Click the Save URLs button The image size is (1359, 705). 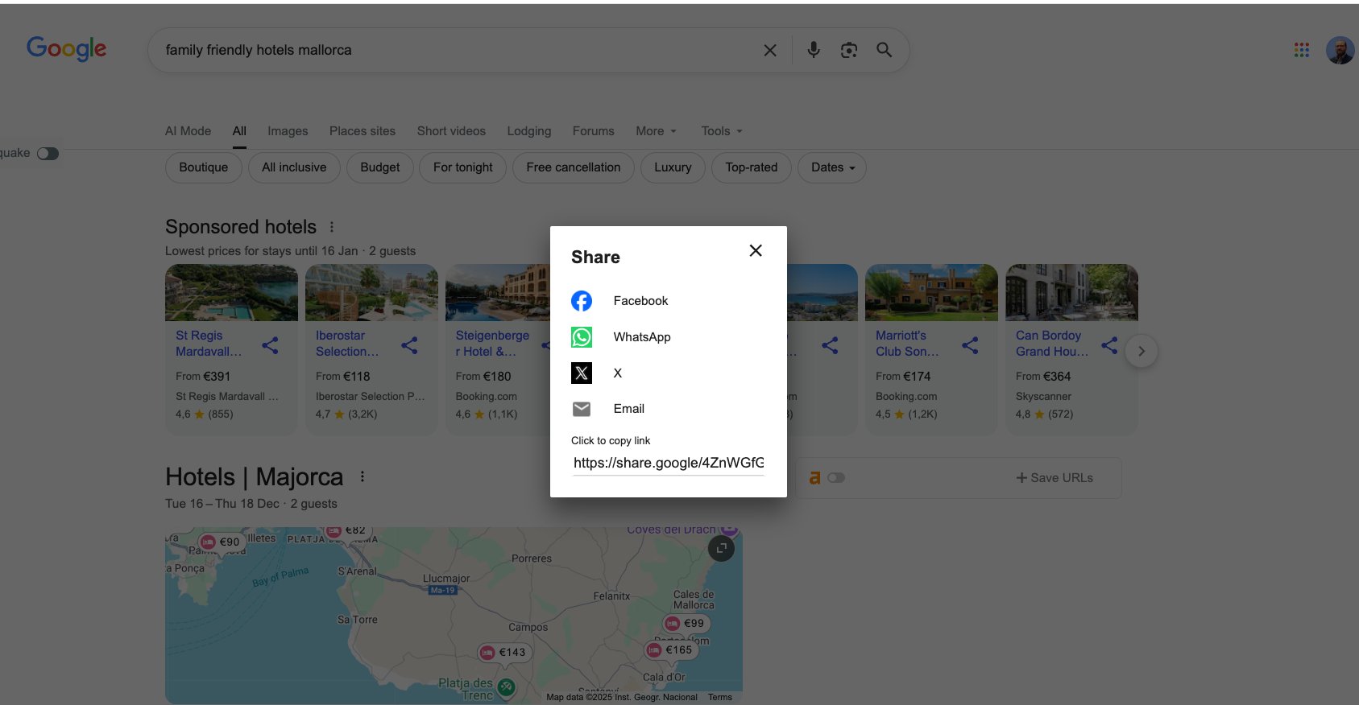[x=1054, y=478]
